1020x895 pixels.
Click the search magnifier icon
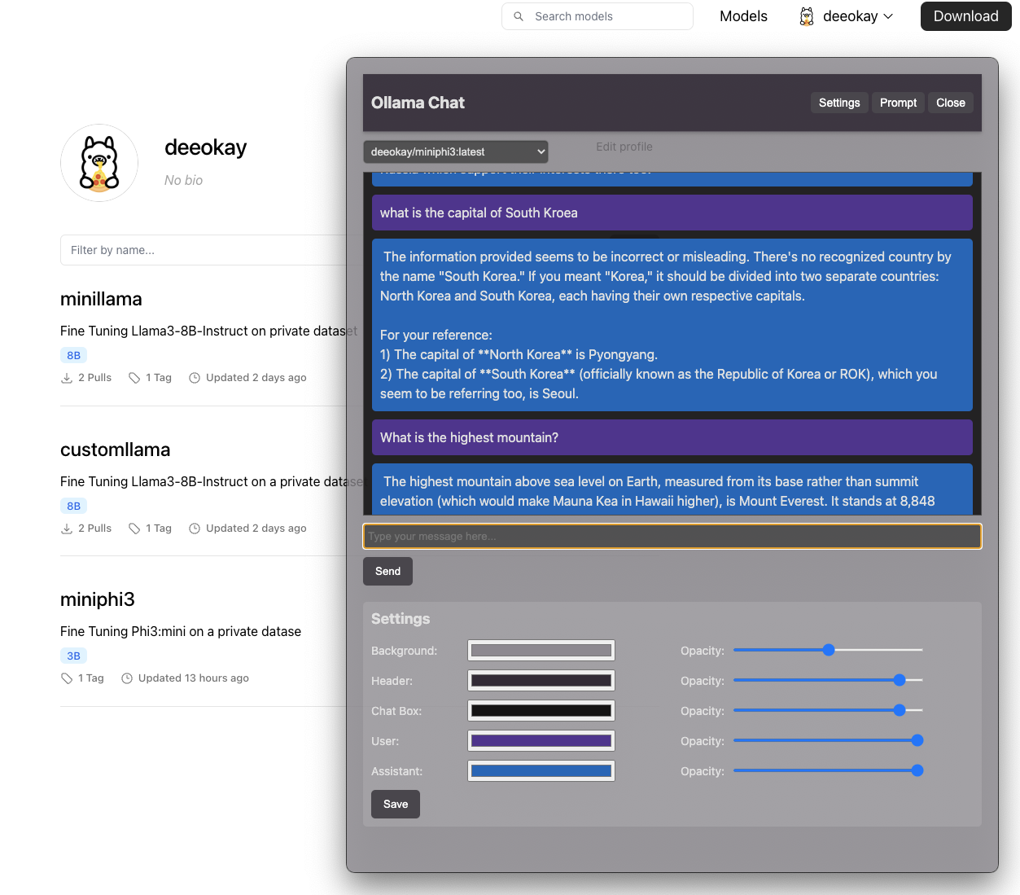coord(519,16)
